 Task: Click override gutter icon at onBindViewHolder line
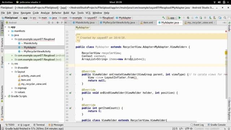(70, 93)
